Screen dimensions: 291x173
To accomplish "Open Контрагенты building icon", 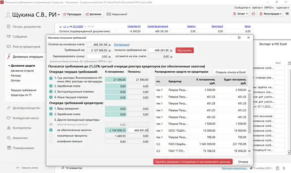I will point(8,128).
